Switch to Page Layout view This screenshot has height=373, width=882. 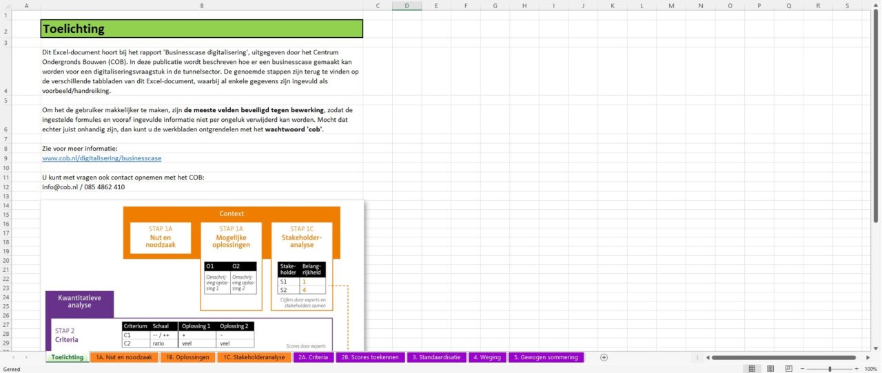tap(770, 369)
